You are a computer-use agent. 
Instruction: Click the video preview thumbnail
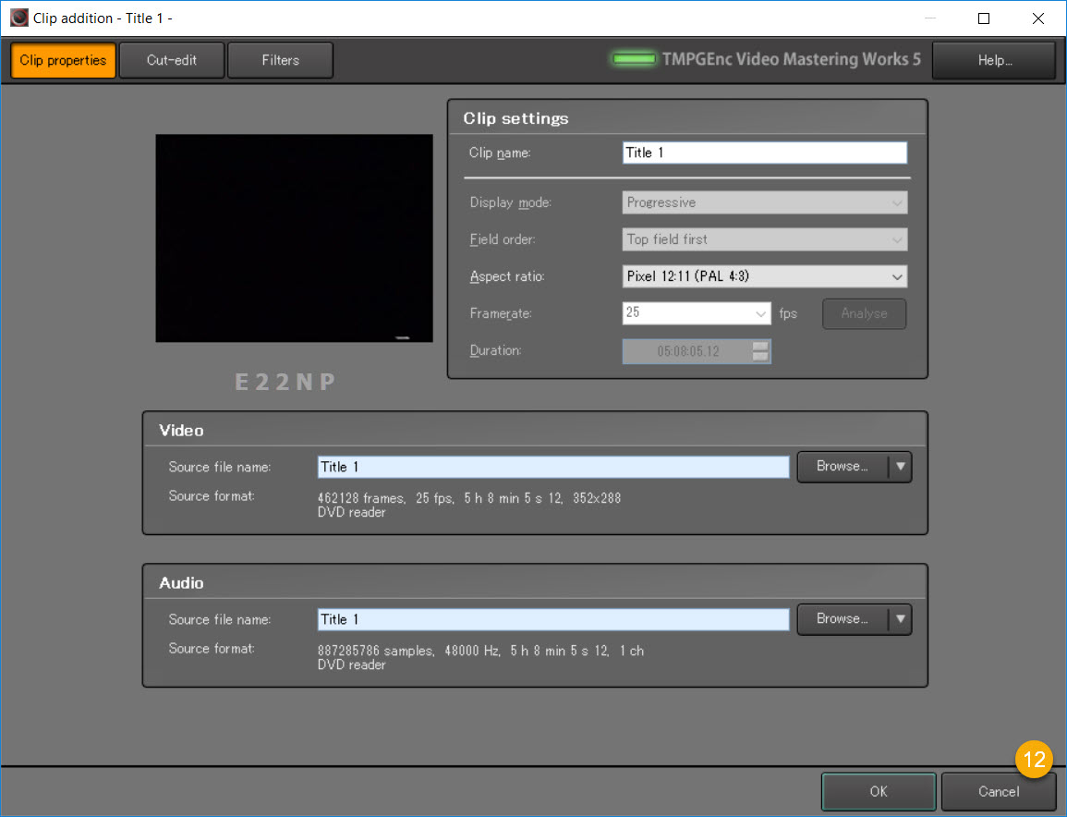(x=294, y=238)
